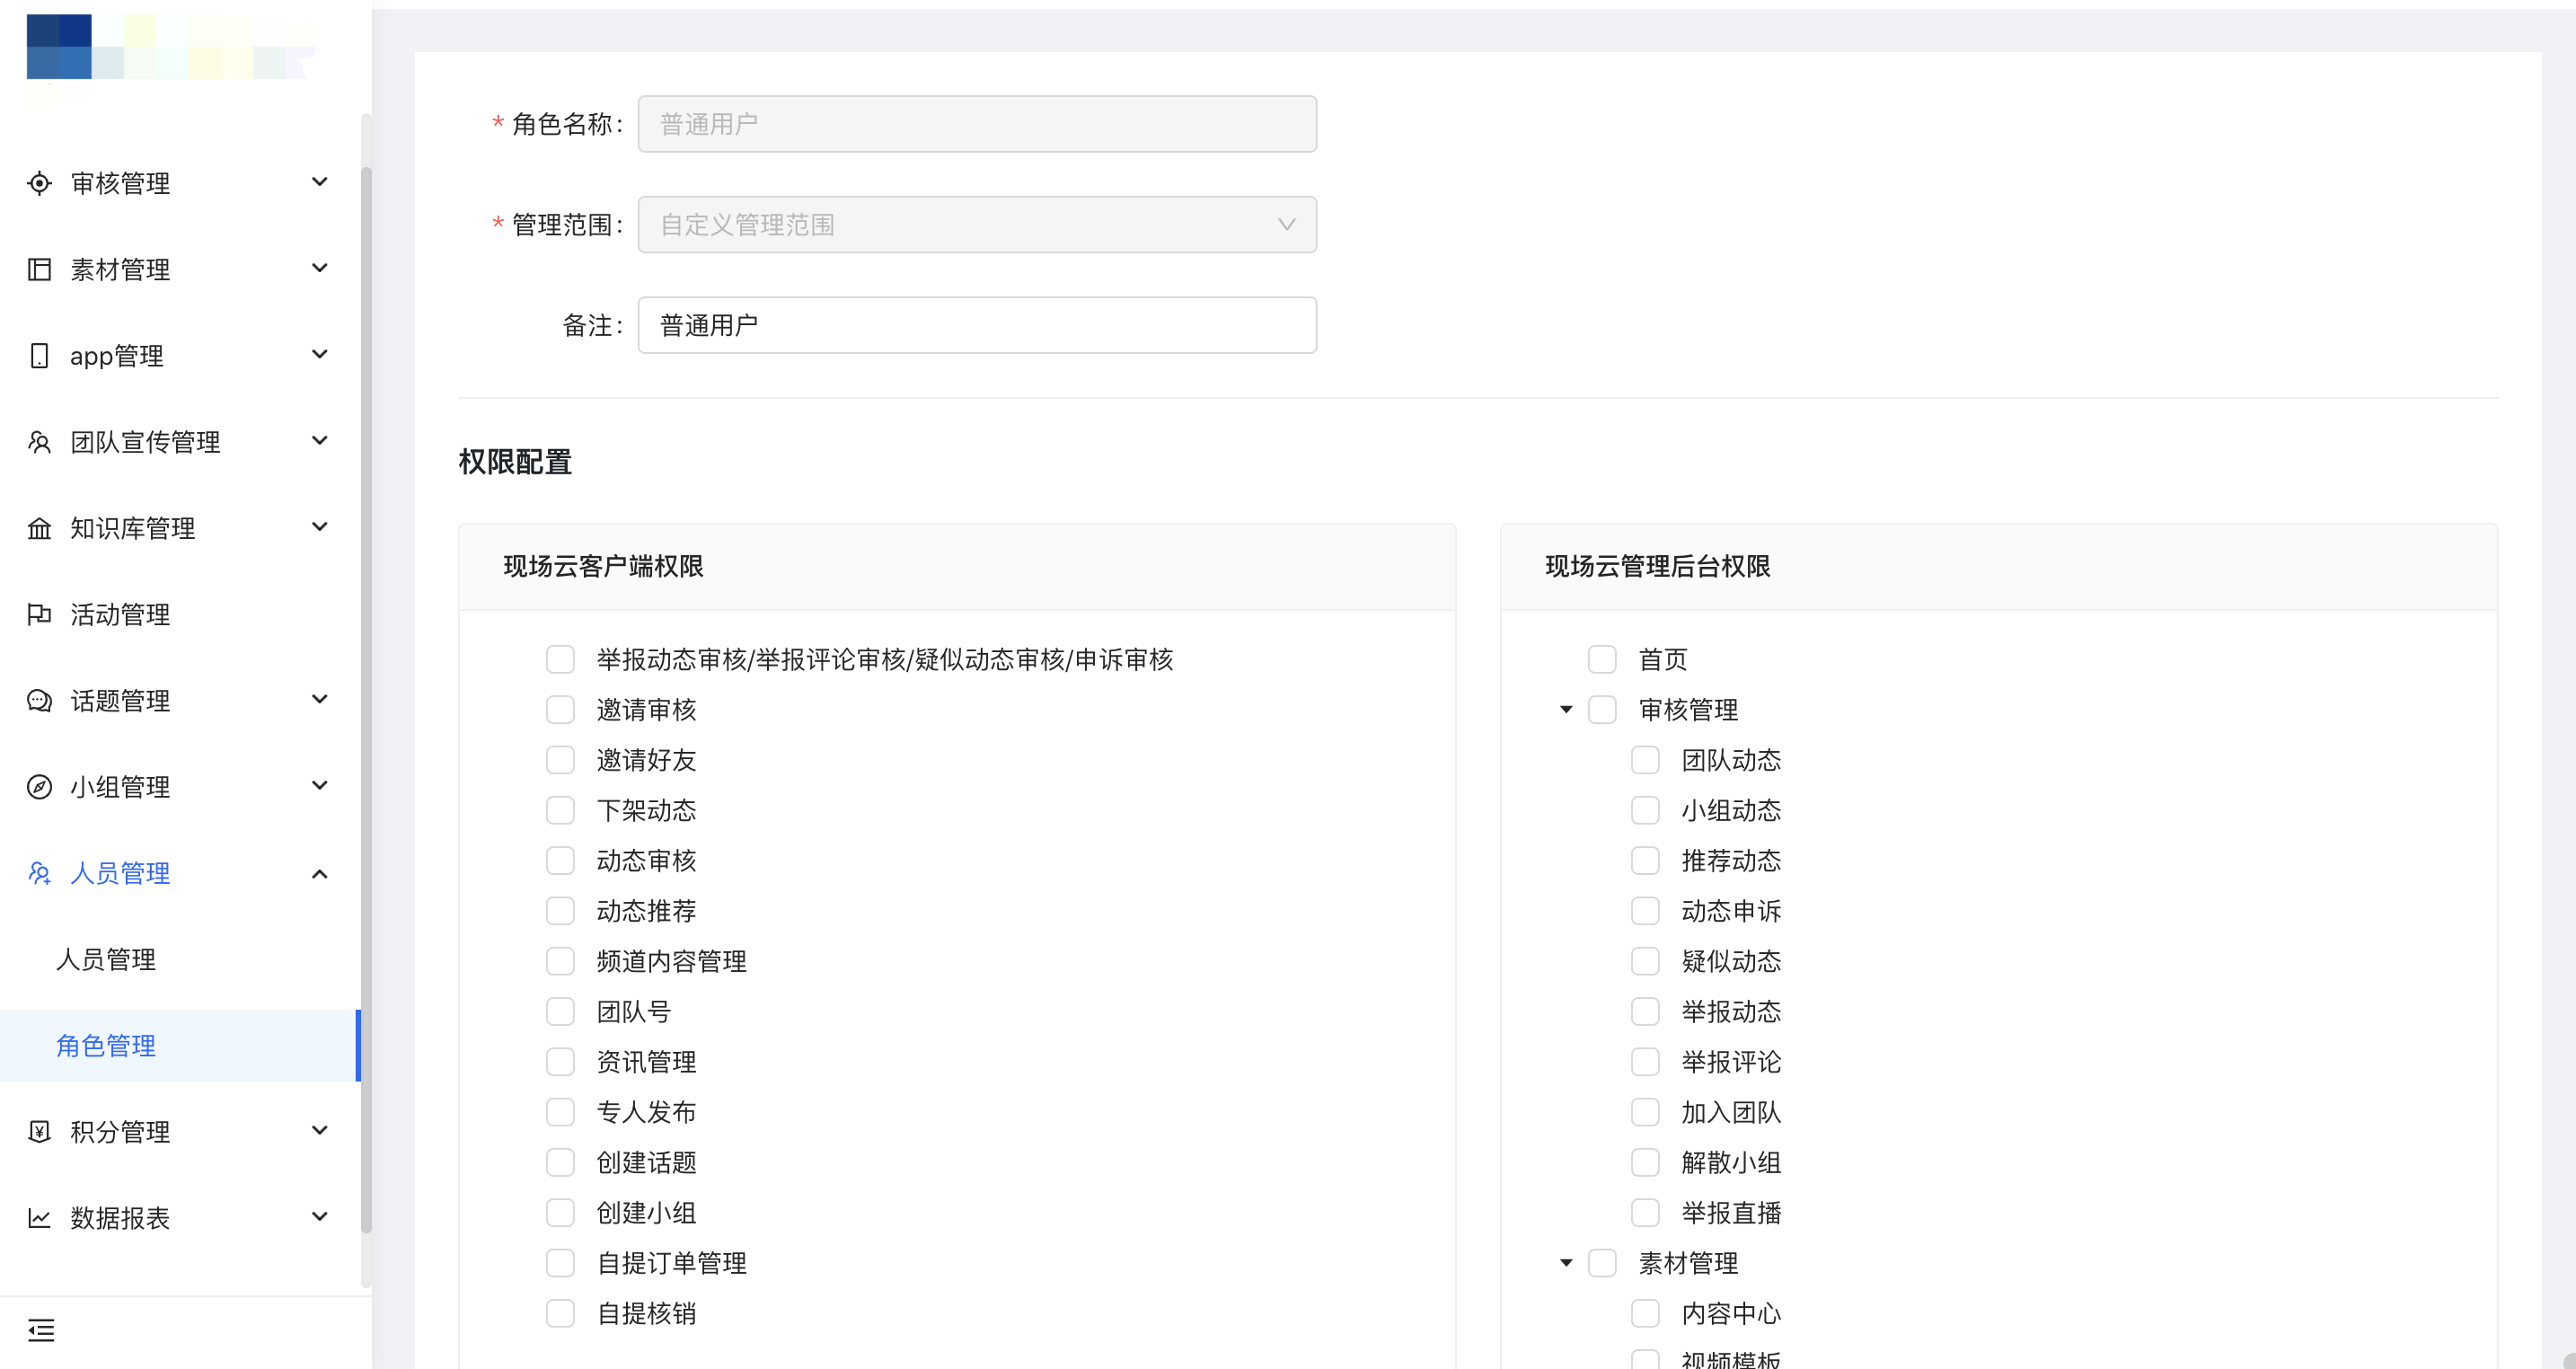Check the 团队号 checkbox
Viewport: 2576px width, 1369px height.
(560, 1012)
